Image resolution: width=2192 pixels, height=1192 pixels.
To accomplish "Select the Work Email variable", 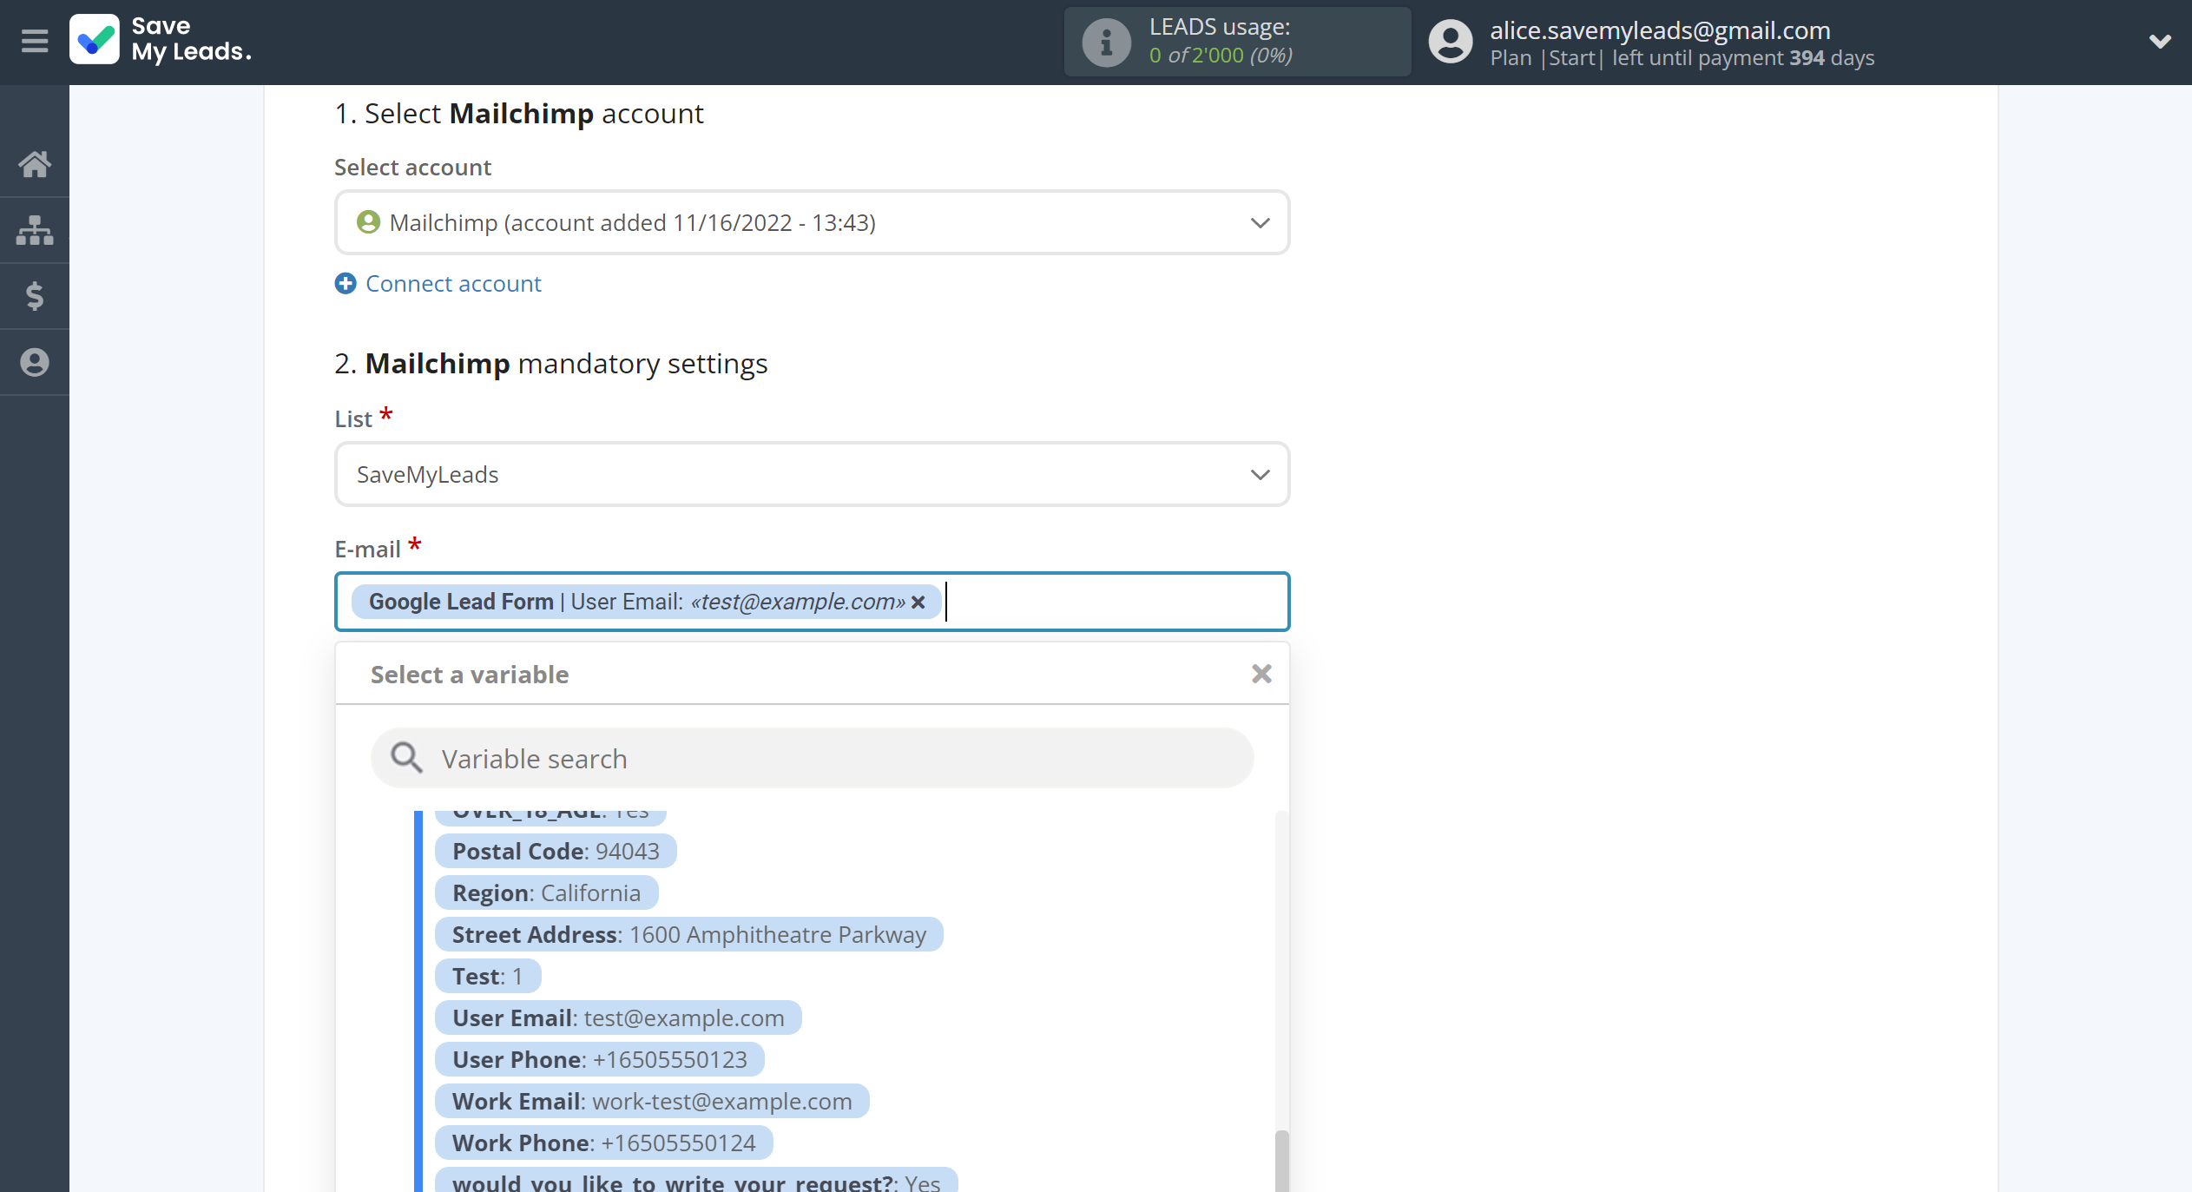I will click(652, 1101).
